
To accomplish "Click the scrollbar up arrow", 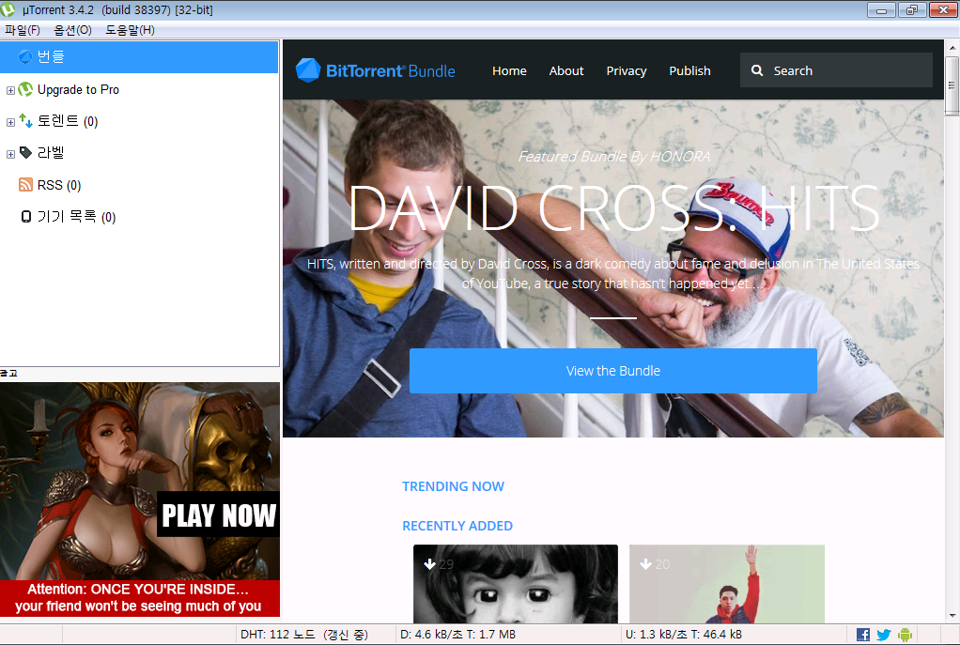I will (x=952, y=47).
